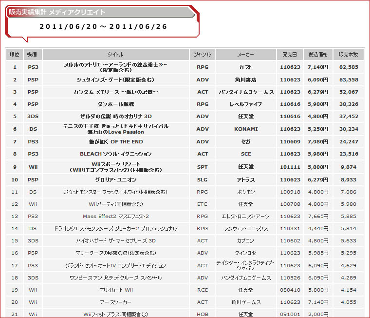Viewport: 370px width, 318px height.
Task: Click the maker エレクトロニック・アーツ
Action: pyautogui.click(x=246, y=217)
